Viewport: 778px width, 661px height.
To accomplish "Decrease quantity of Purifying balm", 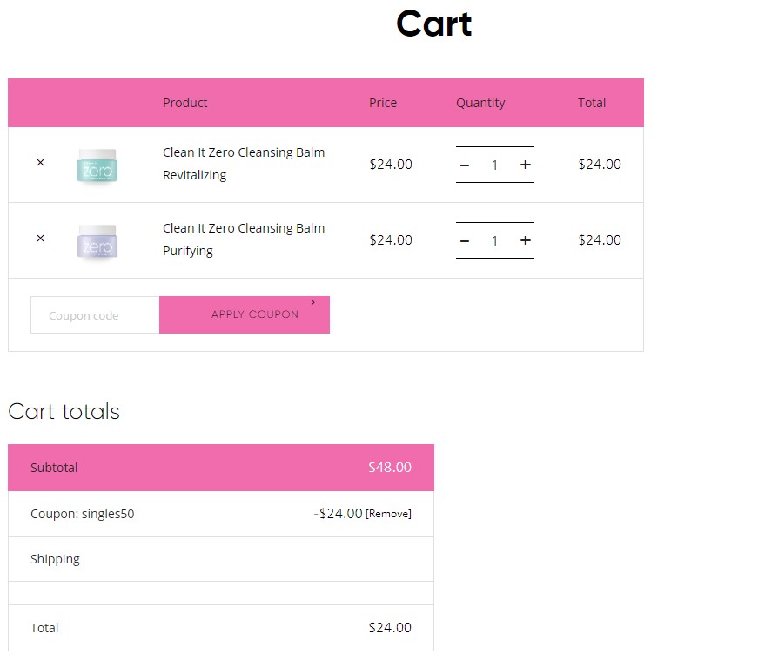I will point(465,241).
